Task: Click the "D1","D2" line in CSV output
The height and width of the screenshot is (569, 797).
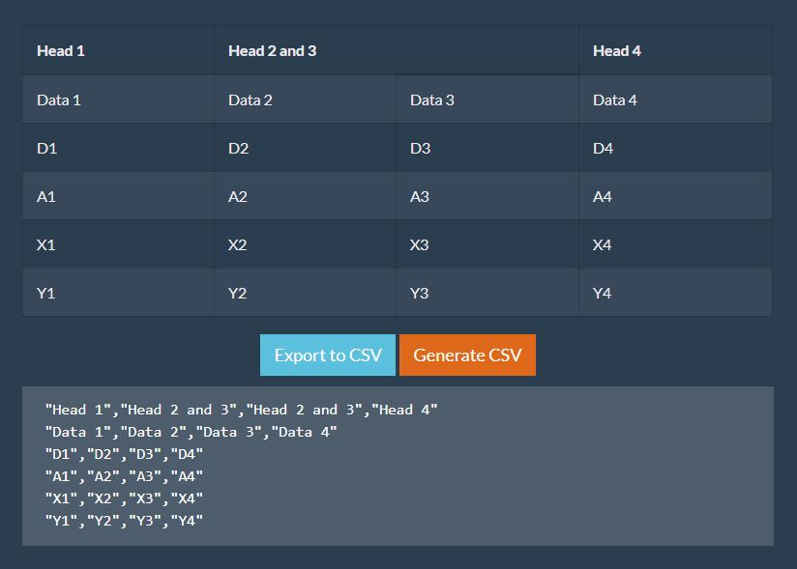Action: click(x=124, y=454)
